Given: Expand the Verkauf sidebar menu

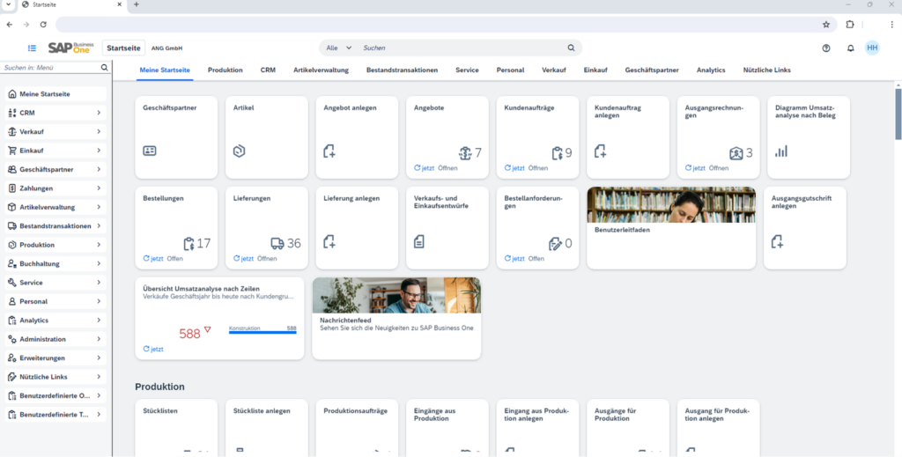Looking at the screenshot, I should [56, 132].
